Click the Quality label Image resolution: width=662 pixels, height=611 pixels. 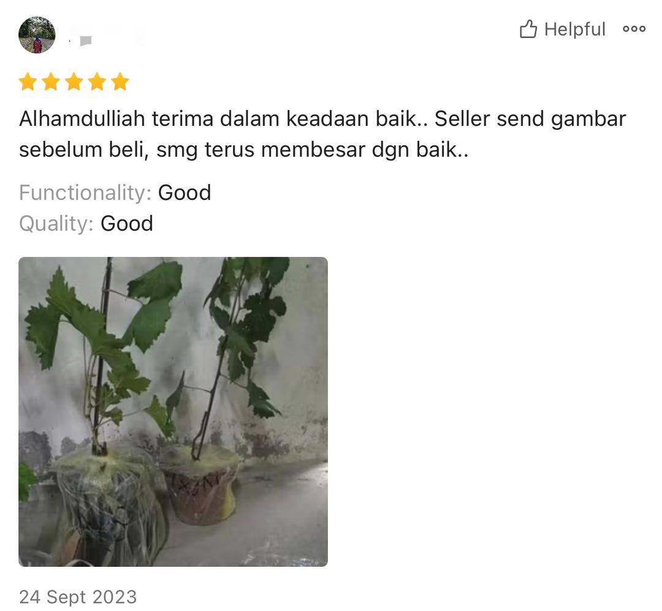(x=56, y=223)
